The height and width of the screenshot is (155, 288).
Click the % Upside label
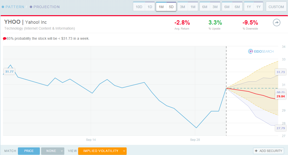tap(214, 29)
